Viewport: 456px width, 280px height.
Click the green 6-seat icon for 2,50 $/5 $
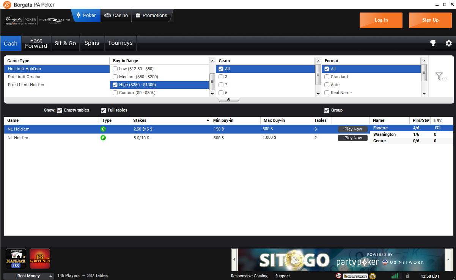point(103,129)
